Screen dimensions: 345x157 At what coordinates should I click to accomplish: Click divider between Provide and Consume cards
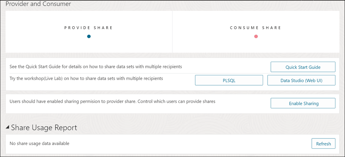(172, 32)
